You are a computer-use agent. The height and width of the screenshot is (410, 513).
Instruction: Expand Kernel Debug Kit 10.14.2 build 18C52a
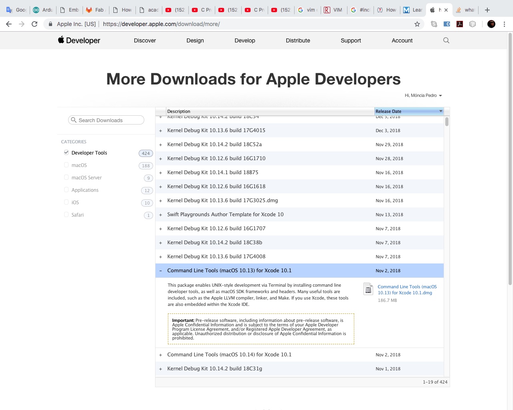tap(161, 145)
